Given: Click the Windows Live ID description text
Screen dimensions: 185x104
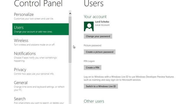Looking at the screenshot, I should (129, 78).
